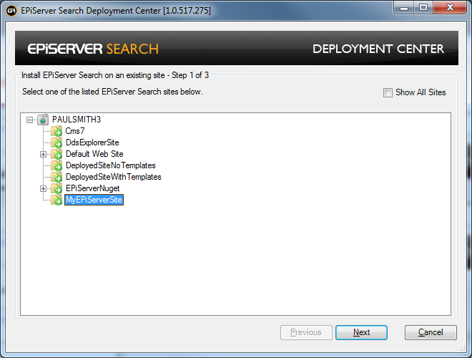Click the DeployedSiteNoTemplates site icon
The image size is (472, 358).
click(x=56, y=165)
